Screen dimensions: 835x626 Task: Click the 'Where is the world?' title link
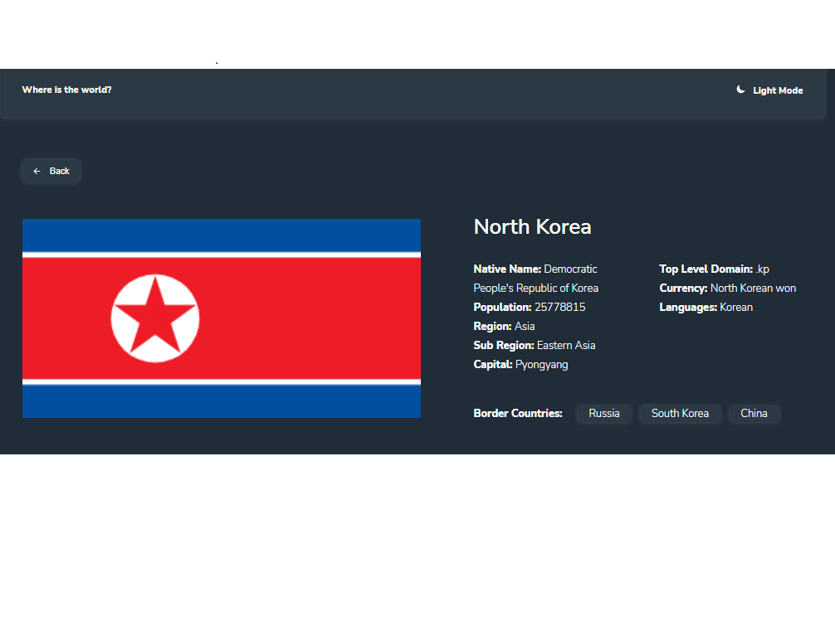pyautogui.click(x=66, y=90)
